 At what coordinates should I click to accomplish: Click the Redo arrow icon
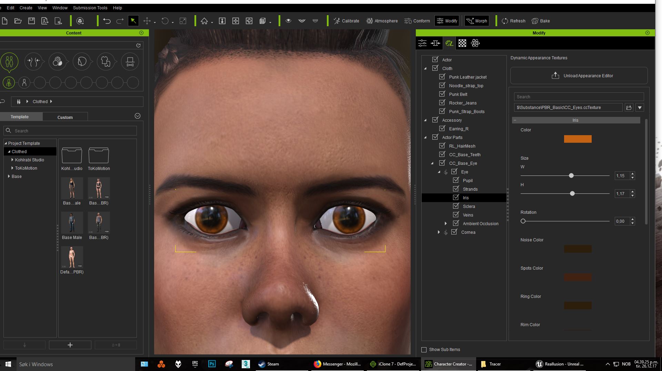tap(120, 21)
